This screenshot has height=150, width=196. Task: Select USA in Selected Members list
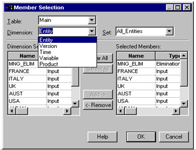pos(149,101)
